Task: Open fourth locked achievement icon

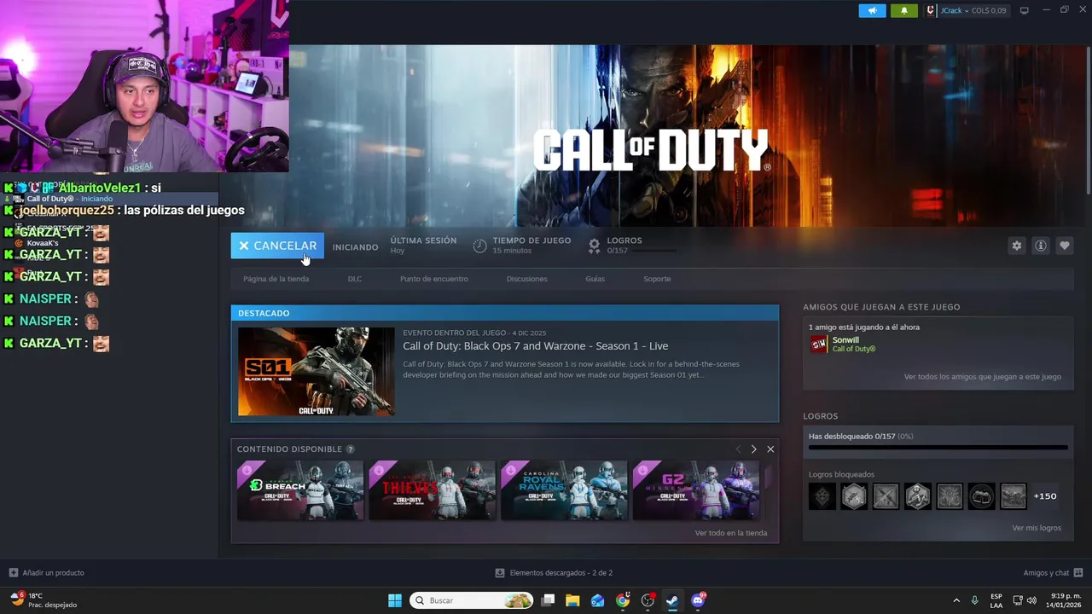Action: tap(918, 496)
